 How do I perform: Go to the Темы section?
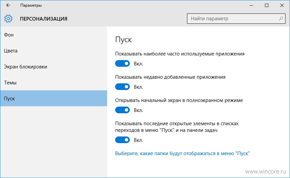54,83
